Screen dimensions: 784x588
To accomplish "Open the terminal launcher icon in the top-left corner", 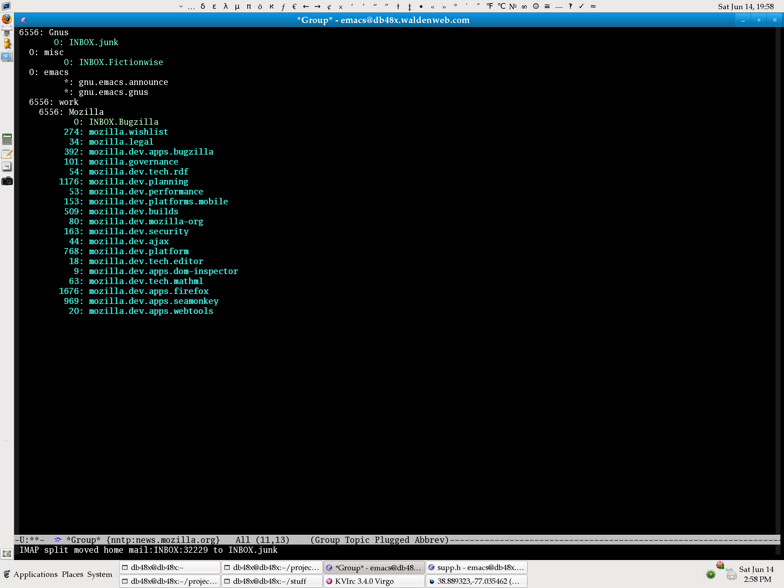I will pyautogui.click(x=7, y=6).
